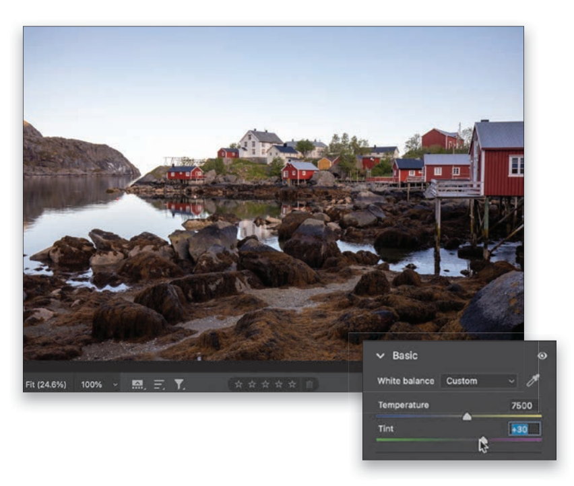Viewport: 574px width, 486px height.
Task: Click the Tint value field showing +30
Action: pyautogui.click(x=524, y=429)
